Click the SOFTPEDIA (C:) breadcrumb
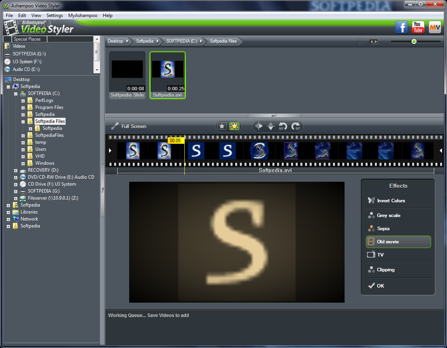This screenshot has width=447, height=348. pyautogui.click(x=184, y=41)
